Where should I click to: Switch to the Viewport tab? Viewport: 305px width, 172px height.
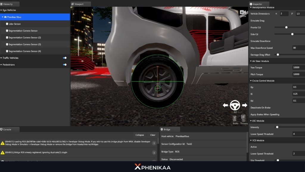81,4
